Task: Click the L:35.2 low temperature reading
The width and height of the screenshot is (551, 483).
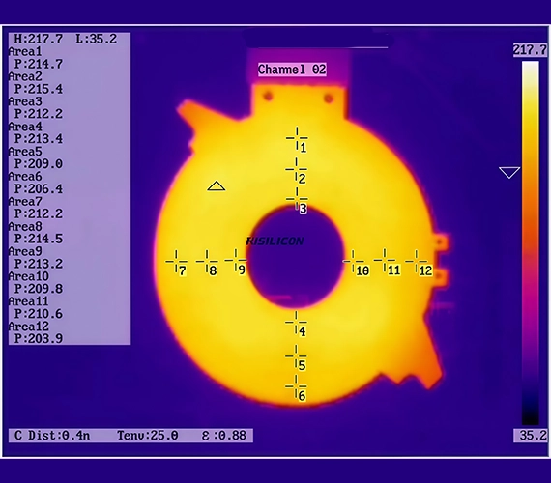Action: coord(97,39)
